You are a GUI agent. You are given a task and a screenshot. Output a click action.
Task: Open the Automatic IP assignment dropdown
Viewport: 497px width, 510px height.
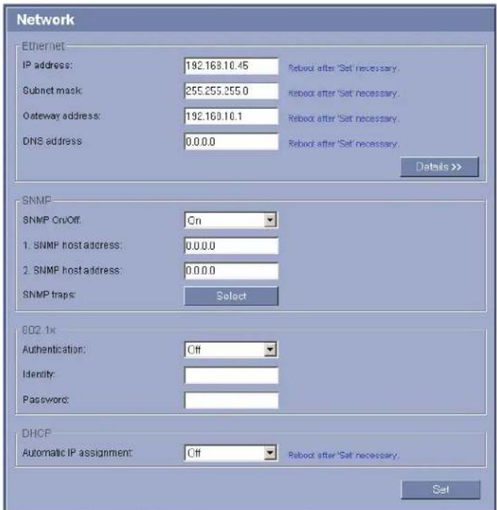(231, 453)
